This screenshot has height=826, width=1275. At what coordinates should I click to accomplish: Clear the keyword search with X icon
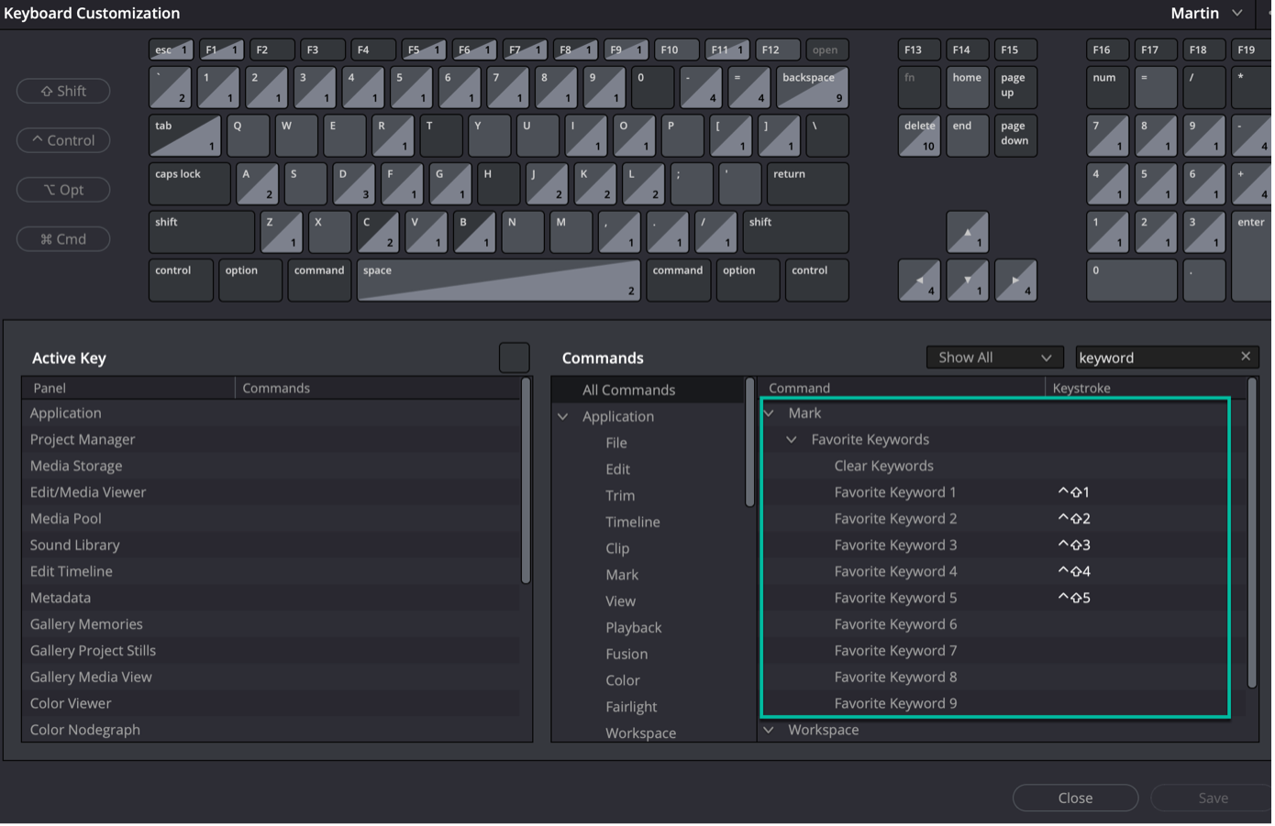(1245, 357)
